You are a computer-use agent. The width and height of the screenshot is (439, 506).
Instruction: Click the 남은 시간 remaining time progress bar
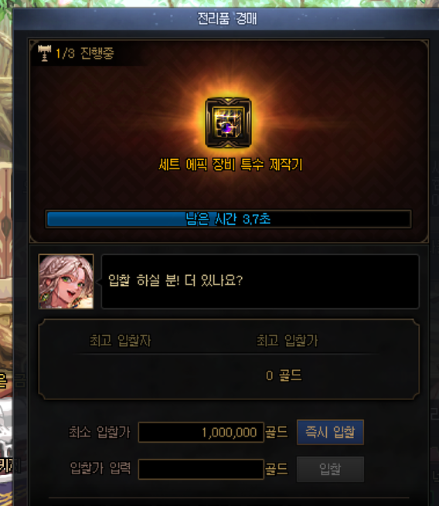(x=228, y=219)
